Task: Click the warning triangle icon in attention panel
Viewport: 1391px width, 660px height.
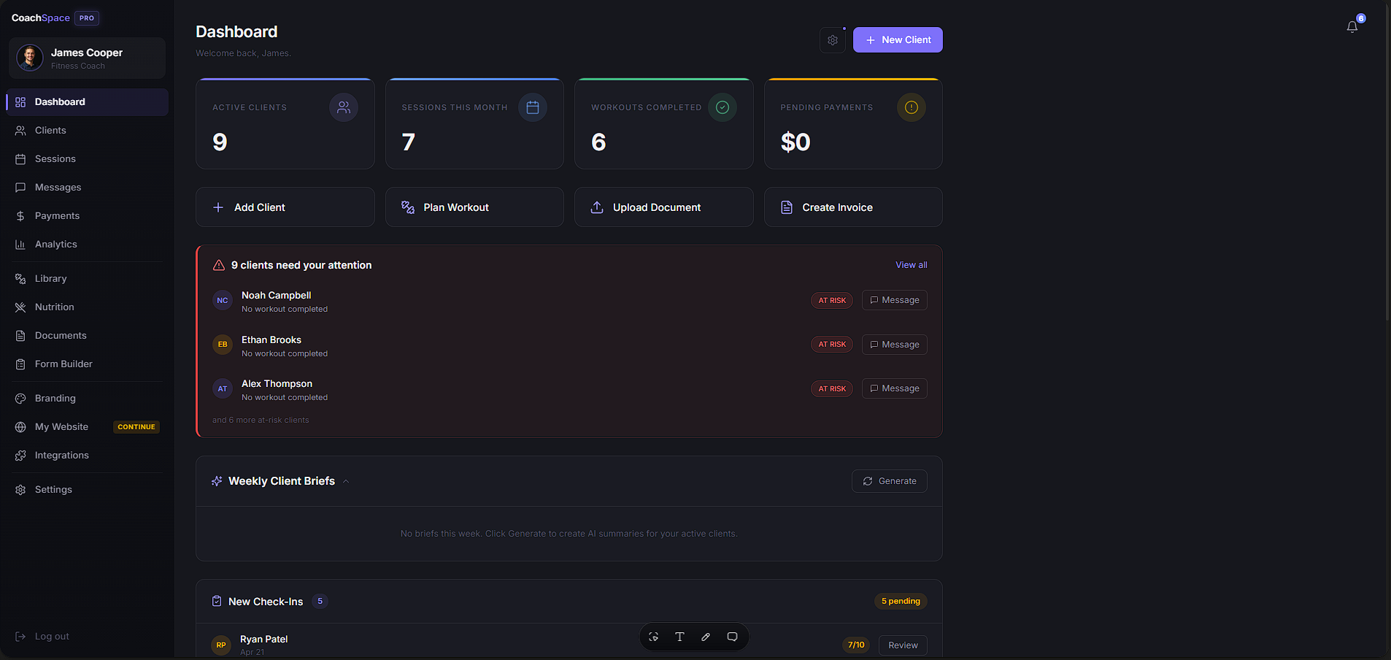Action: tap(219, 265)
